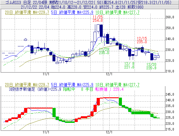Click the 240.0 axis label on upper chart

170,39
